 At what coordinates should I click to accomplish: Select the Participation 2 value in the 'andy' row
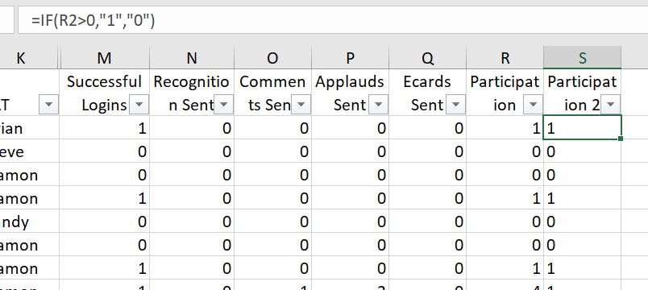point(582,222)
